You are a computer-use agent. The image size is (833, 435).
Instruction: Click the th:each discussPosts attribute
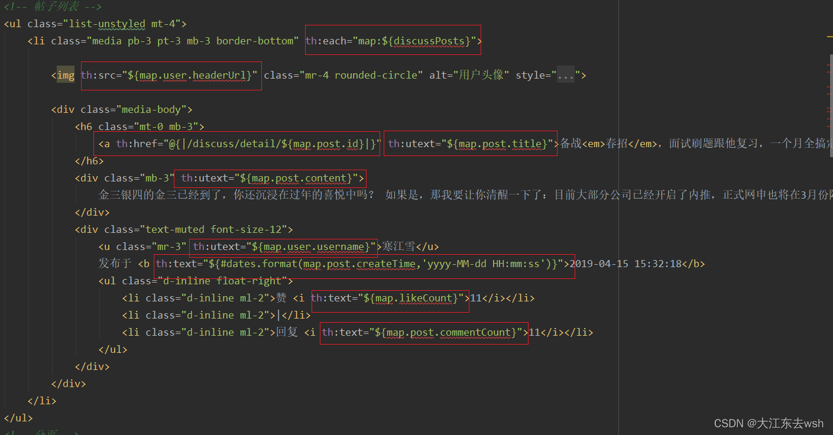391,41
